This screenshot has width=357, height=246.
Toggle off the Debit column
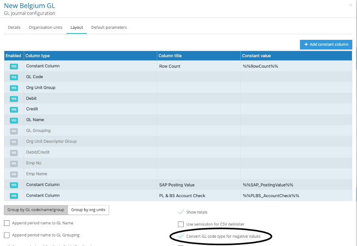[14, 99]
